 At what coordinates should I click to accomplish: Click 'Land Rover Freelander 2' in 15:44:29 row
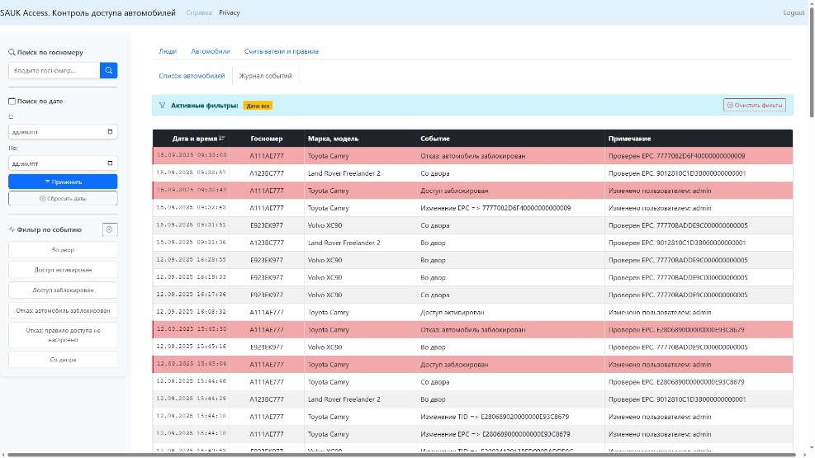click(x=344, y=399)
